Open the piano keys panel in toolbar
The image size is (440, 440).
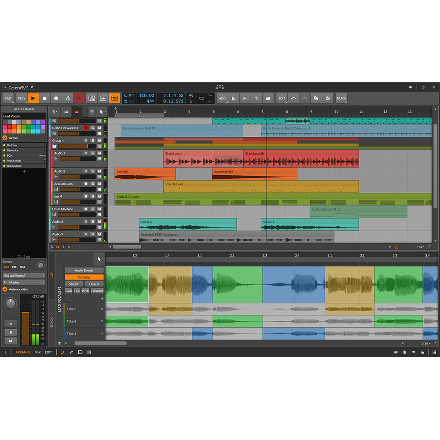[x=234, y=99]
